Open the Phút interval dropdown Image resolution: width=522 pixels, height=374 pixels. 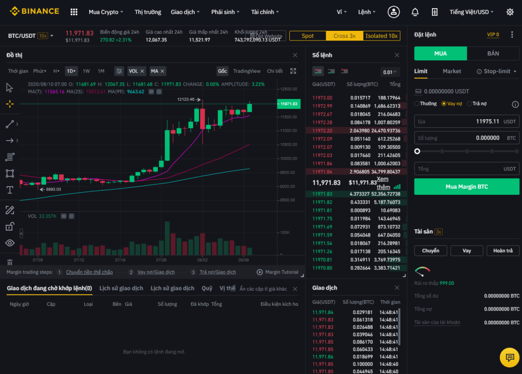click(x=40, y=71)
